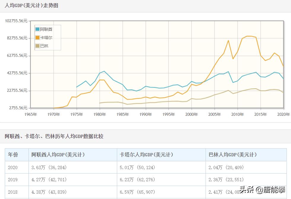Select the 卡塔尔人均GDP(美元计) column header

(x=146, y=155)
